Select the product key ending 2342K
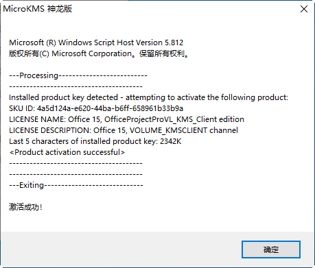 (170, 141)
